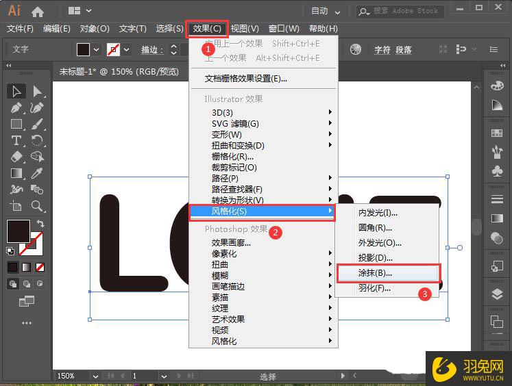Switch to Draw Behind mode
512x386 pixels.
point(27,283)
